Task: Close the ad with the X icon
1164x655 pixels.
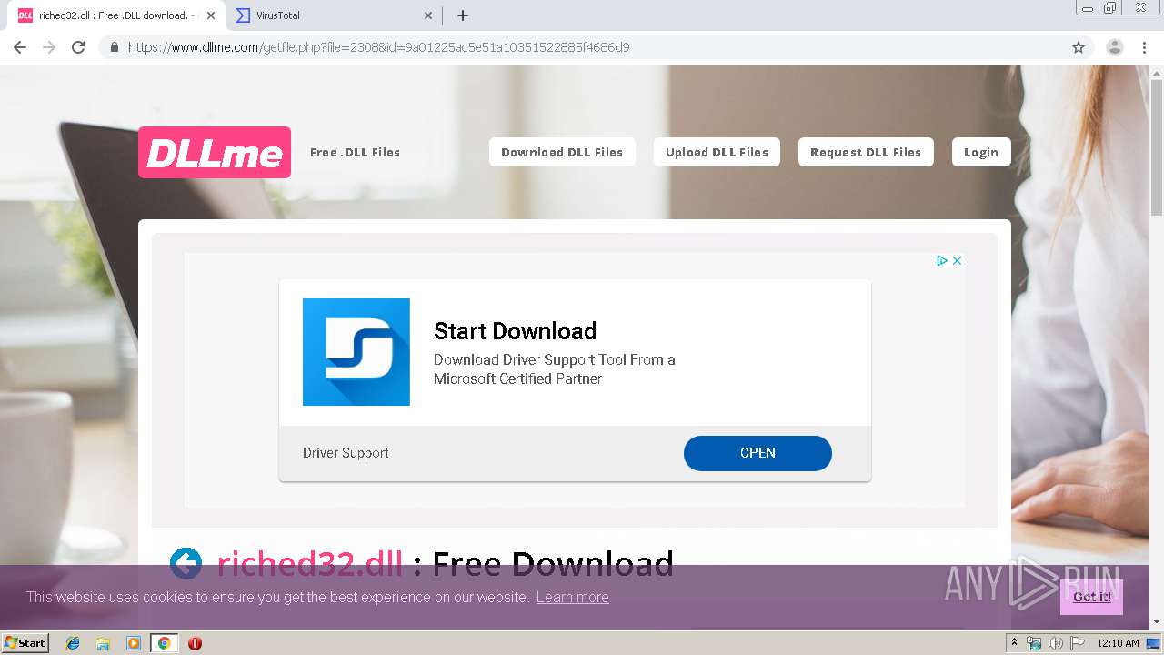Action: click(957, 260)
